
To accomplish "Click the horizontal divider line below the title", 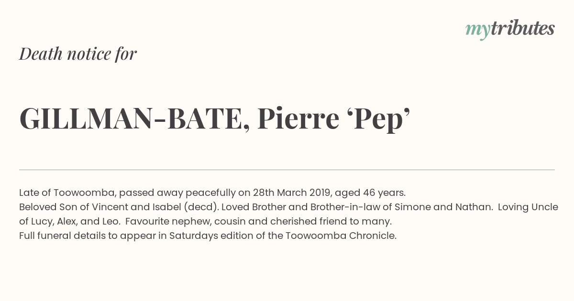I will (287, 170).
